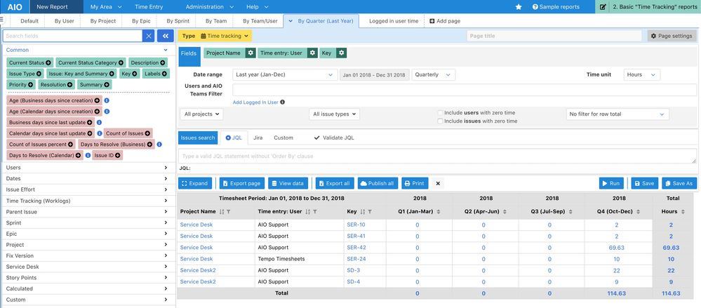Click the favorites star icon
Viewport: 701px width, 308px height.
point(519,7)
